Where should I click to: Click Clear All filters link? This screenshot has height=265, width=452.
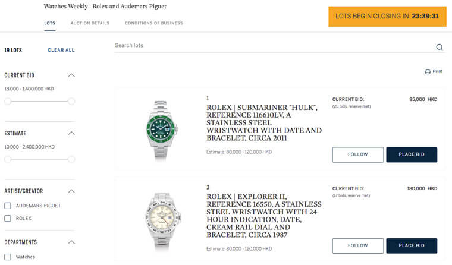[61, 50]
